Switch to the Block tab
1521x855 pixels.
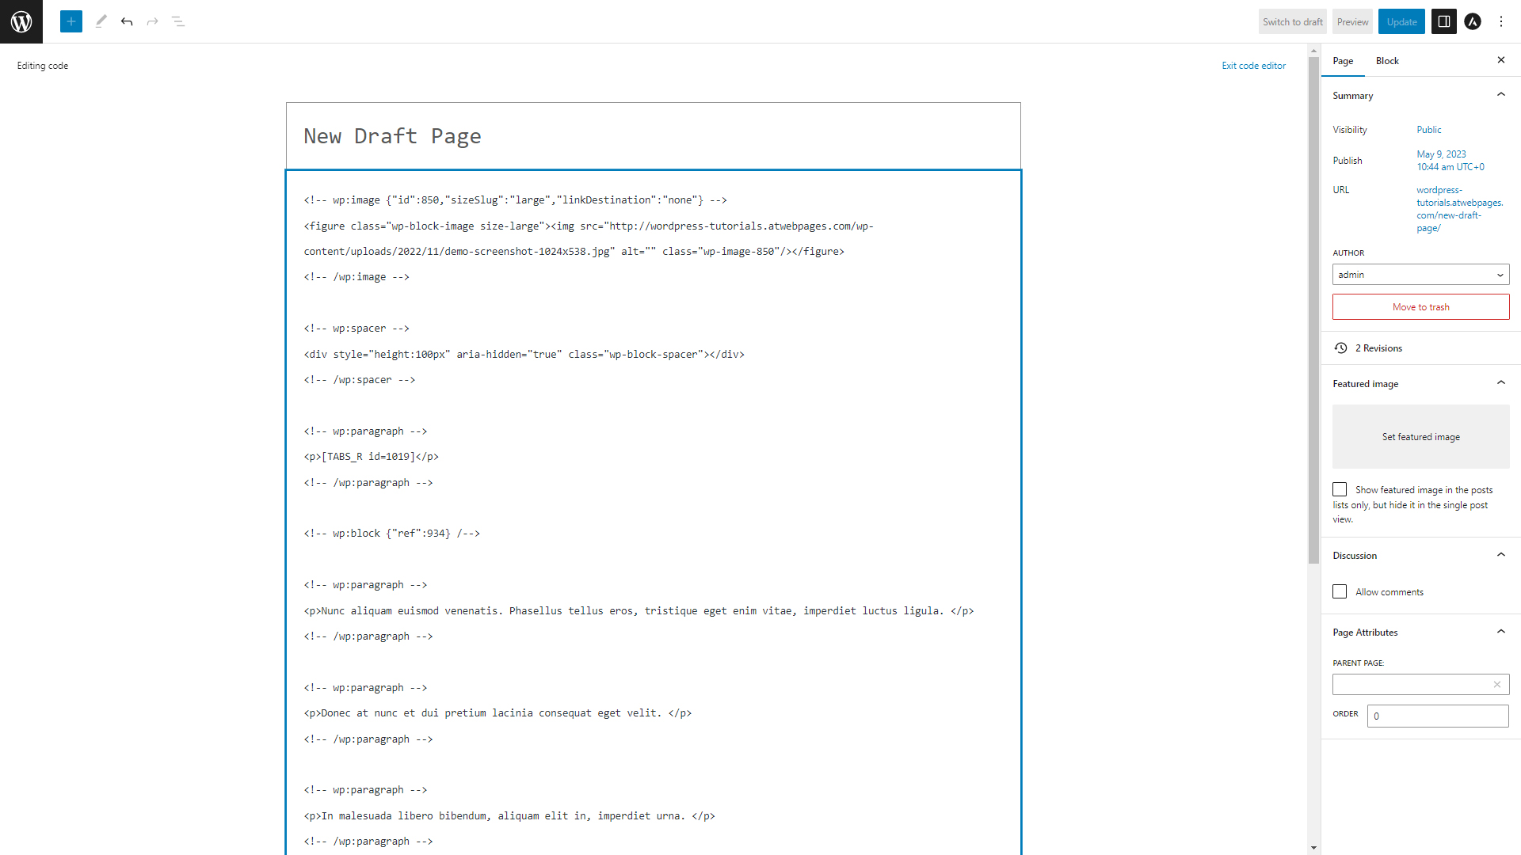[1386, 60]
